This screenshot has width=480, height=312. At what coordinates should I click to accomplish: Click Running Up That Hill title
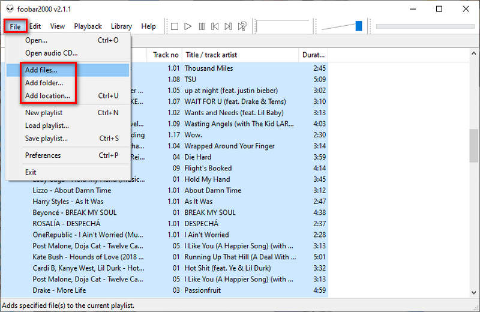point(240,257)
